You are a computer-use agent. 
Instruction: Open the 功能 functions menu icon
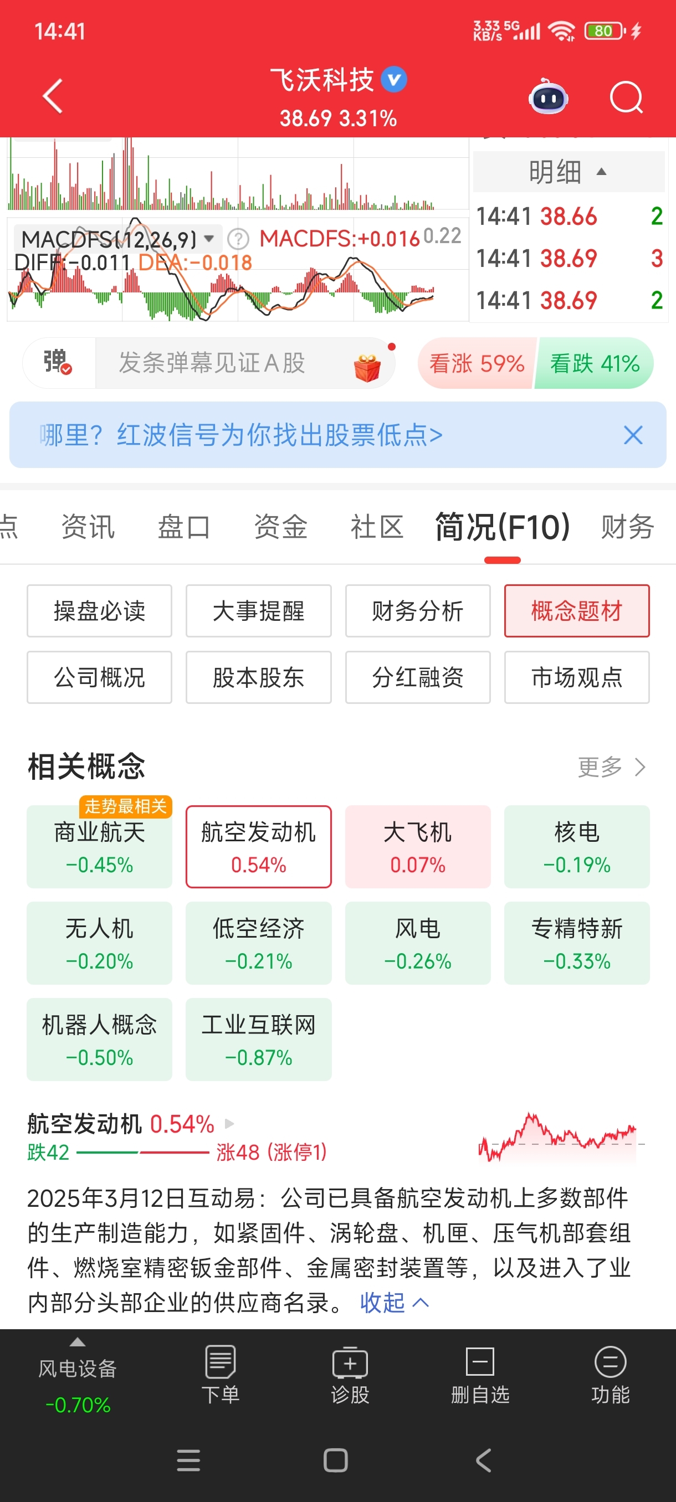click(x=610, y=1375)
